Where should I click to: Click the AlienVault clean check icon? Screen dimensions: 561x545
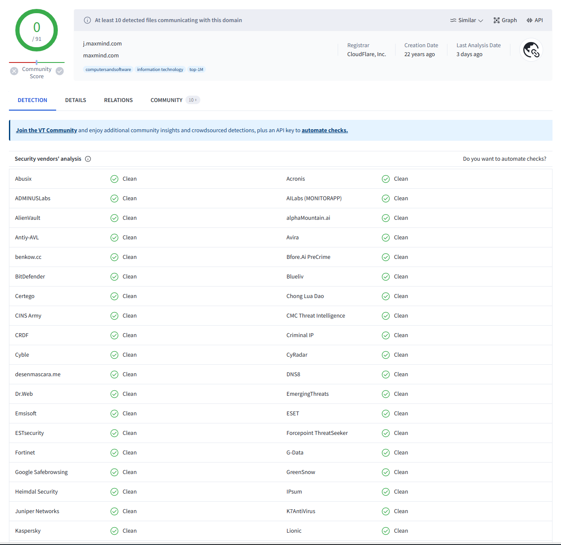114,218
